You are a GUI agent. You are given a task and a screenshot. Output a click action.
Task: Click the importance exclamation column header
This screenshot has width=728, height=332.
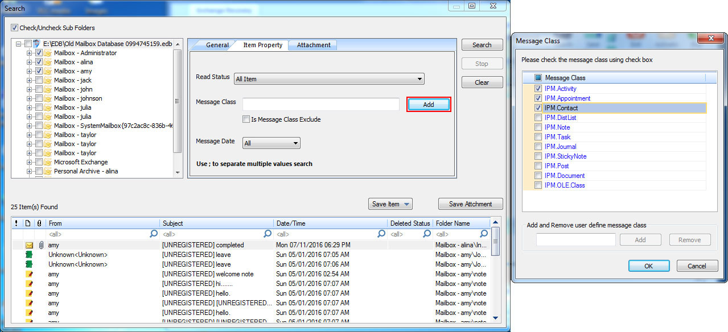point(16,223)
